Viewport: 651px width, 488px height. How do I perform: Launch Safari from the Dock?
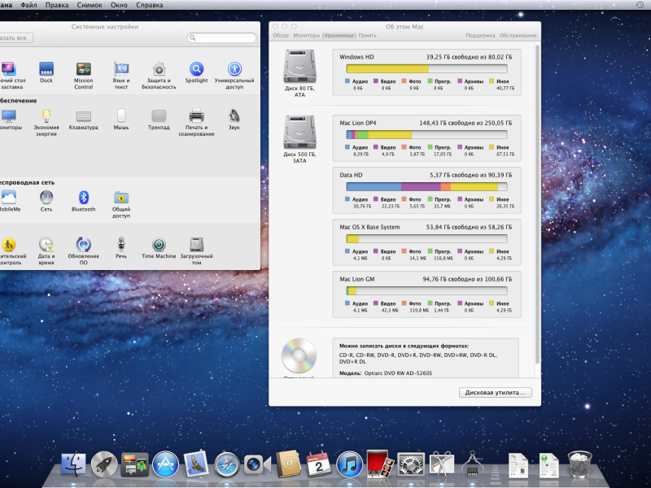(227, 464)
